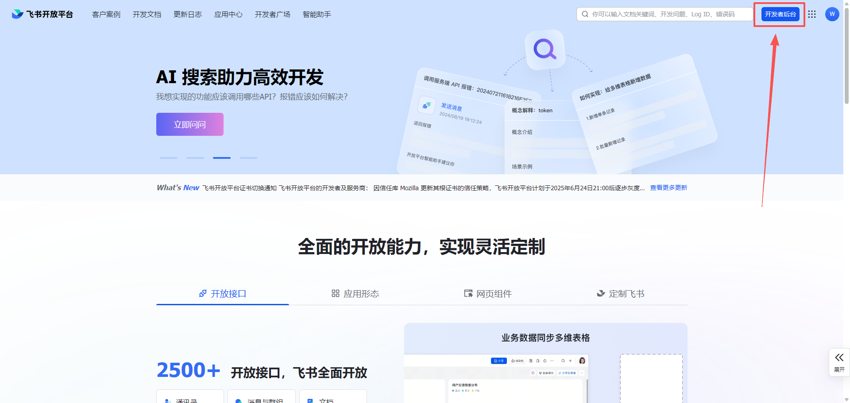Go to 开发者广场 in top navigation
The width and height of the screenshot is (850, 403).
click(272, 14)
